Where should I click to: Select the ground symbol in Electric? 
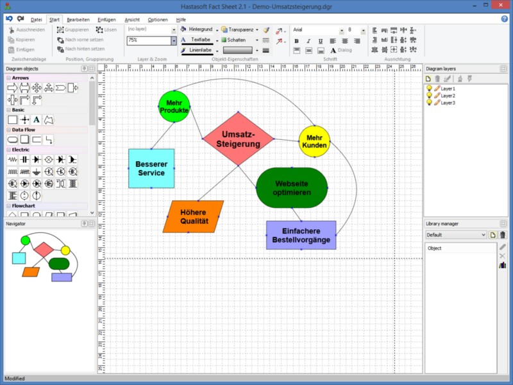click(37, 171)
